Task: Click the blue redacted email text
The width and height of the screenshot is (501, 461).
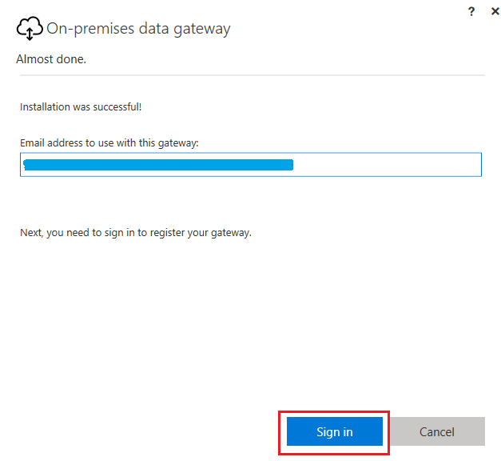Action: [158, 165]
